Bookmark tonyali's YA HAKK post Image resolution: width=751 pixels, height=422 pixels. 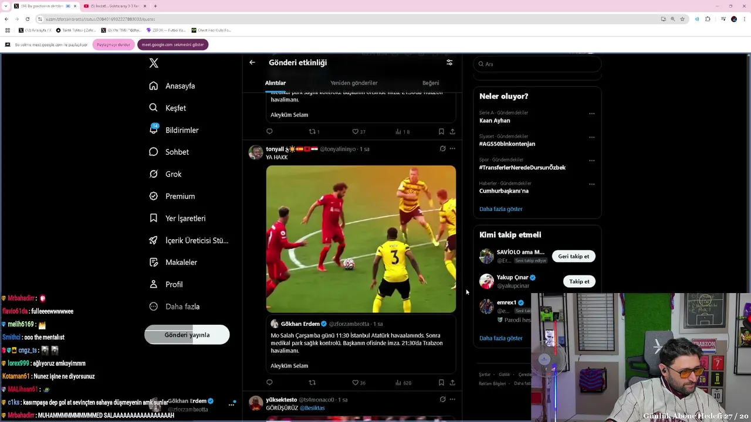pos(441,383)
